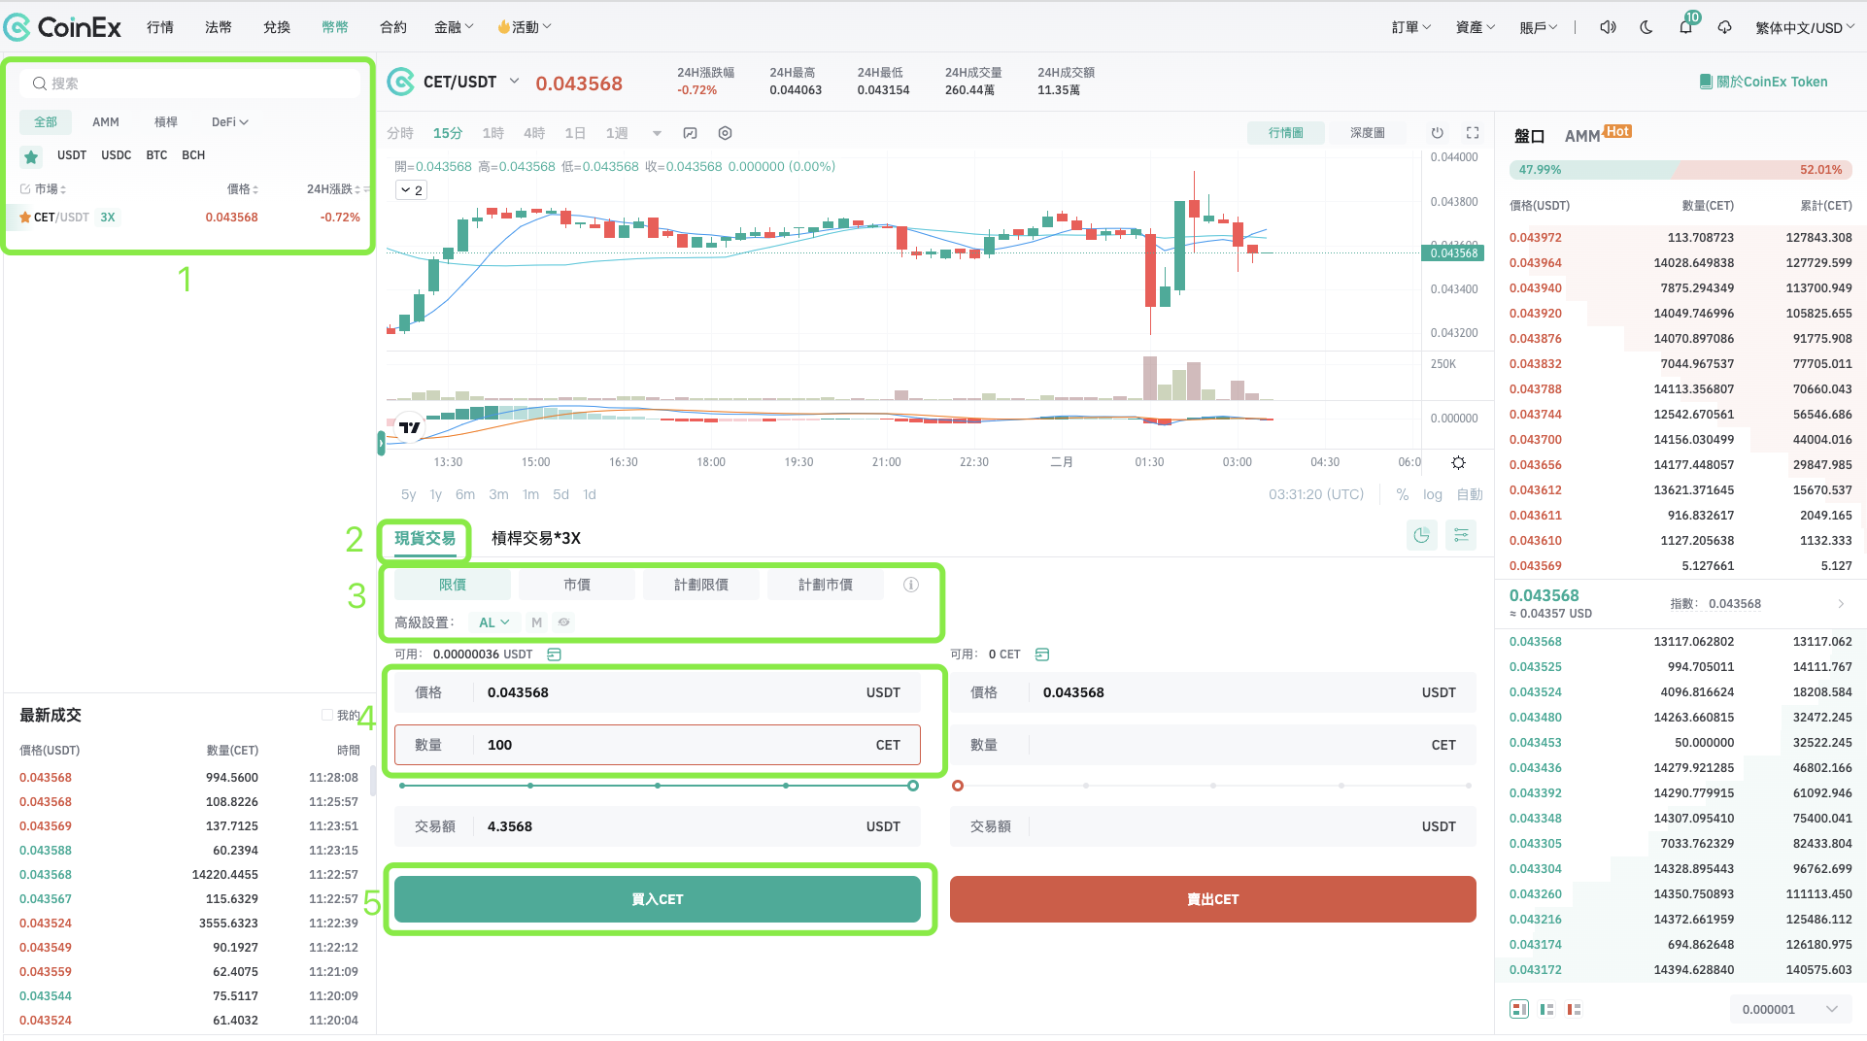Click the TradingView logo on chart
The image size is (1867, 1041).
click(410, 426)
